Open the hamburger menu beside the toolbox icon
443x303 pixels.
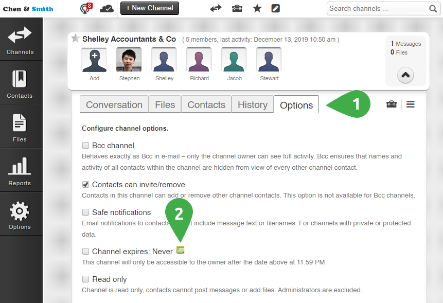(x=410, y=104)
